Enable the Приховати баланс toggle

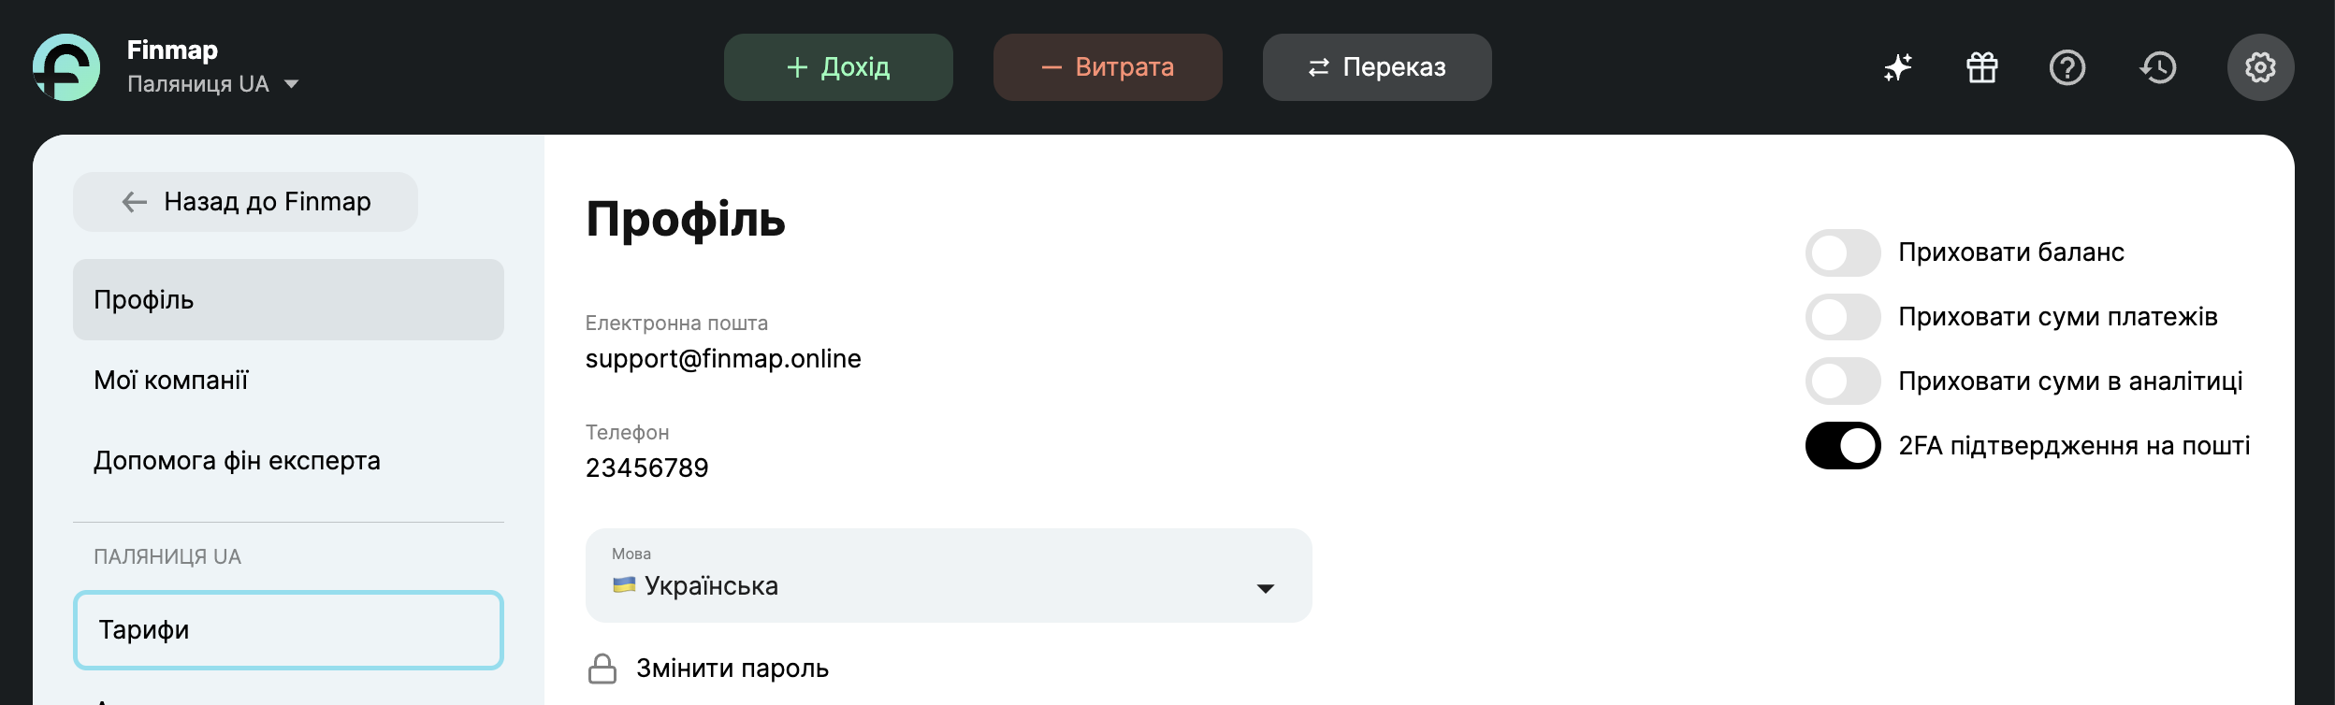click(x=1842, y=252)
